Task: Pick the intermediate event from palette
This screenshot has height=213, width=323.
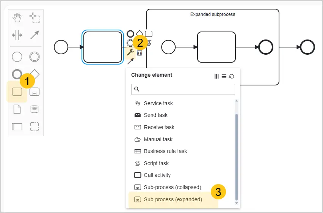Action: [34, 57]
